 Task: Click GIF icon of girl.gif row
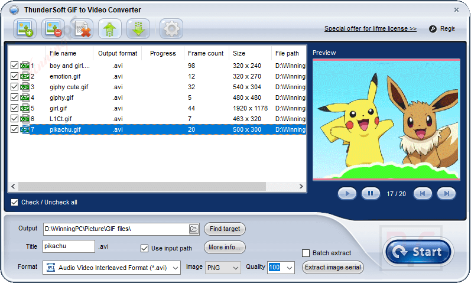click(25, 108)
